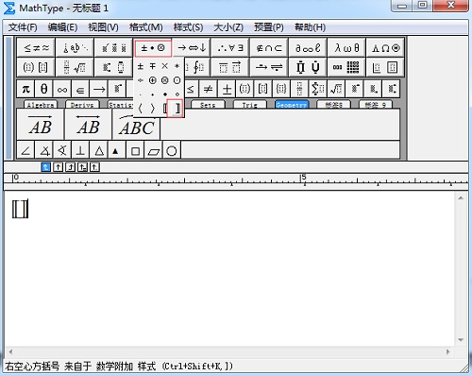Screen dimensions: 472x376
Task: Open the spaces and ellipses palette
Action: click(75, 48)
